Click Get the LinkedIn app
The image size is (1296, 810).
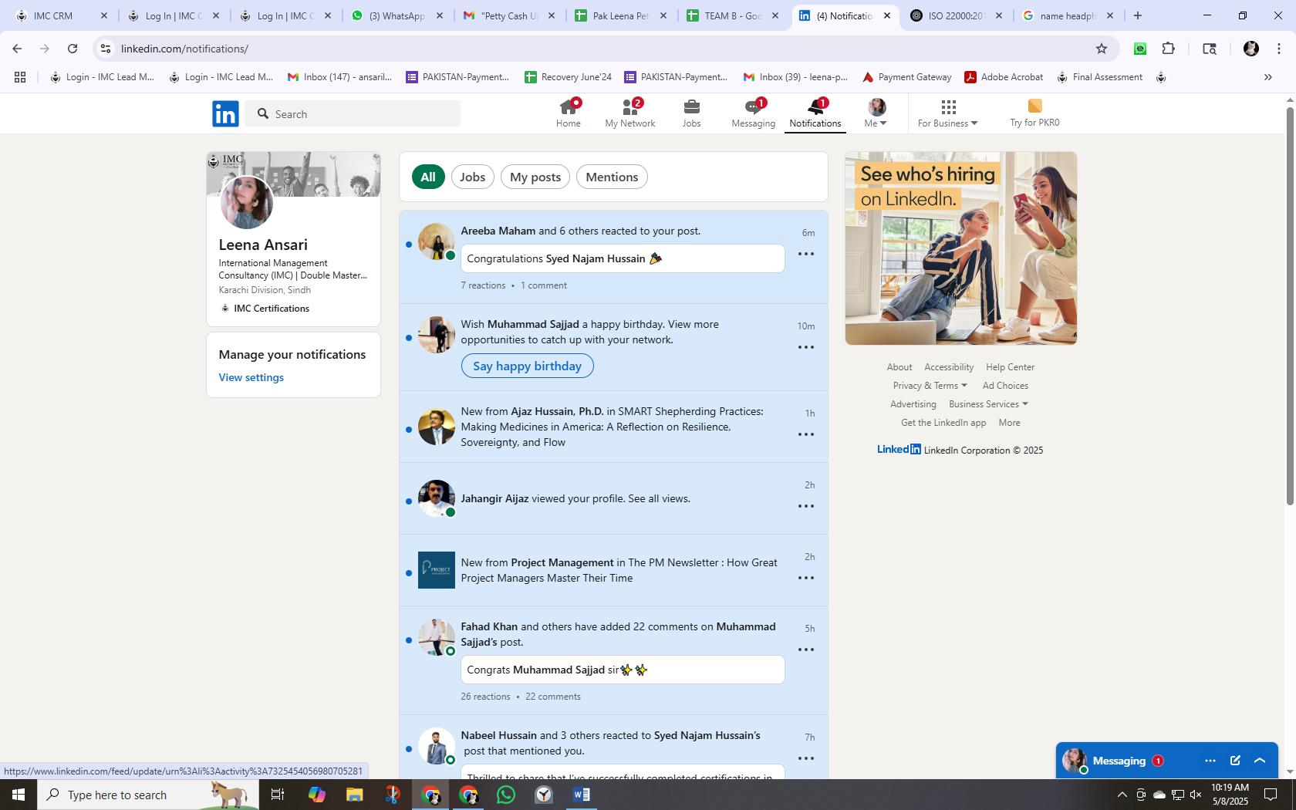(x=943, y=423)
